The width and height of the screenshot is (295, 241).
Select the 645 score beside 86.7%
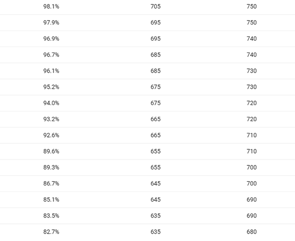155,184
